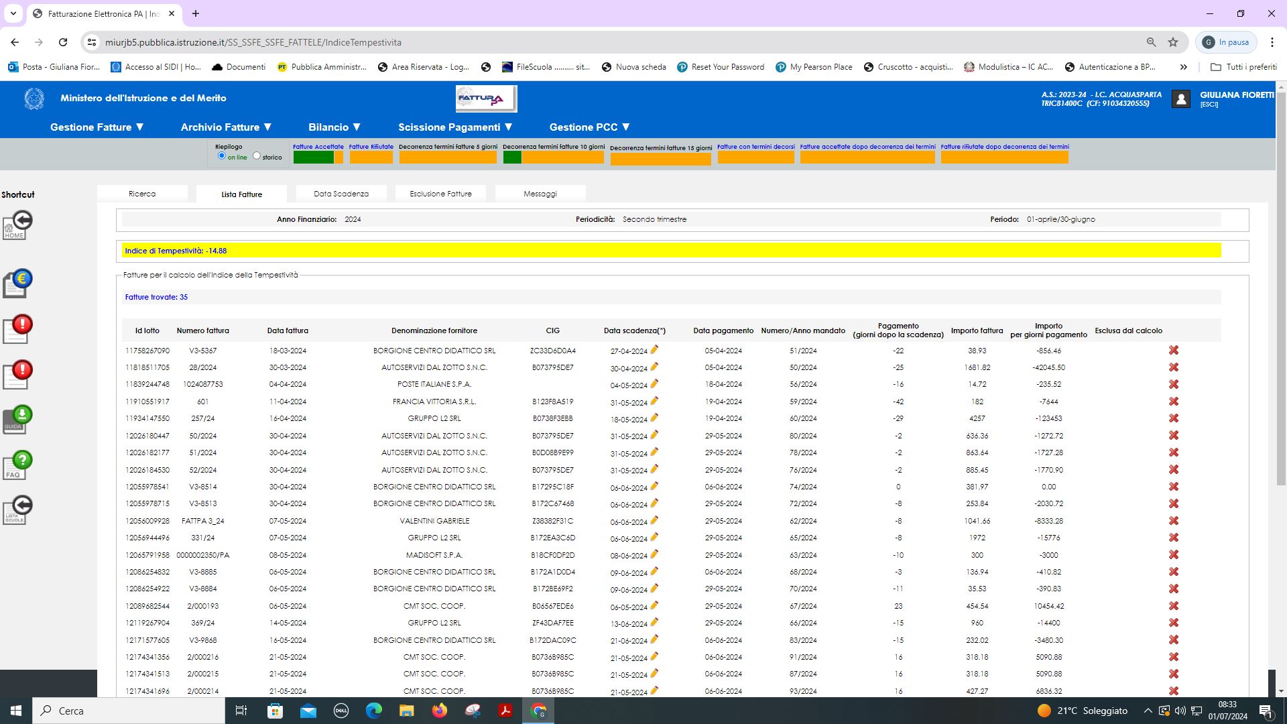Log out using the ESCI link
This screenshot has width=1287, height=724.
1209,105
